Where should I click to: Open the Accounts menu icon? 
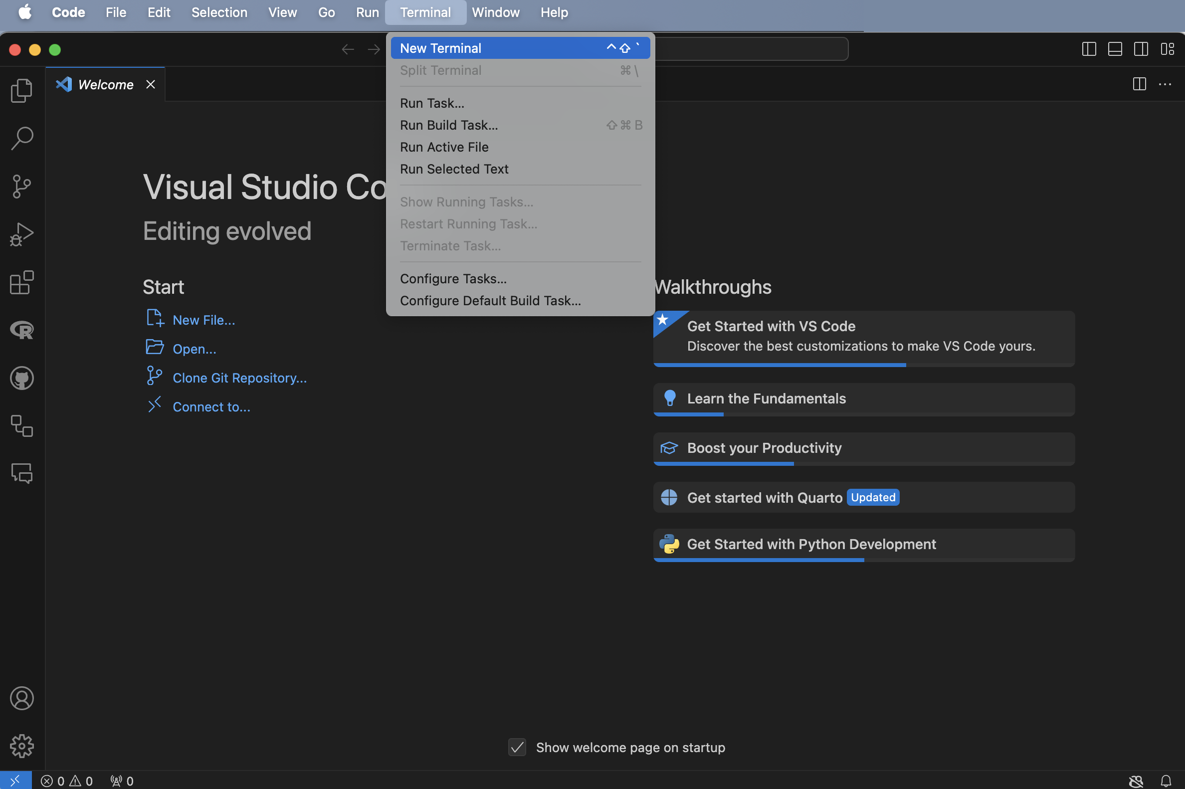[x=21, y=698]
